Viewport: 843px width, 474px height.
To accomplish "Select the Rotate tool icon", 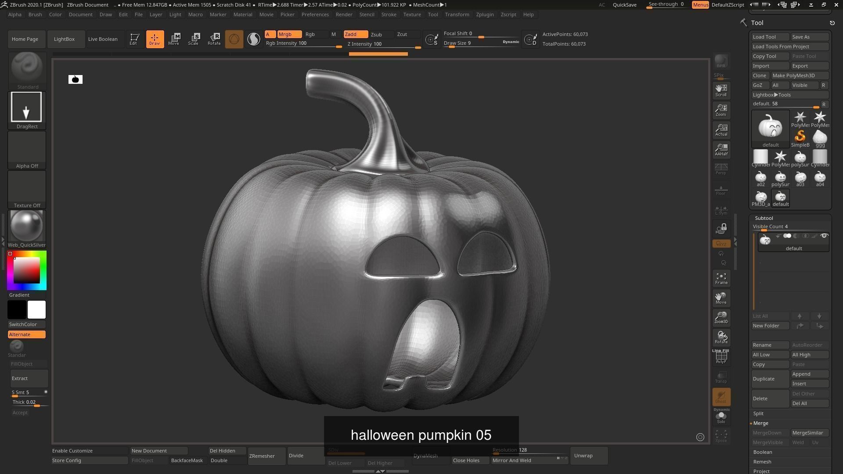I will pos(214,39).
